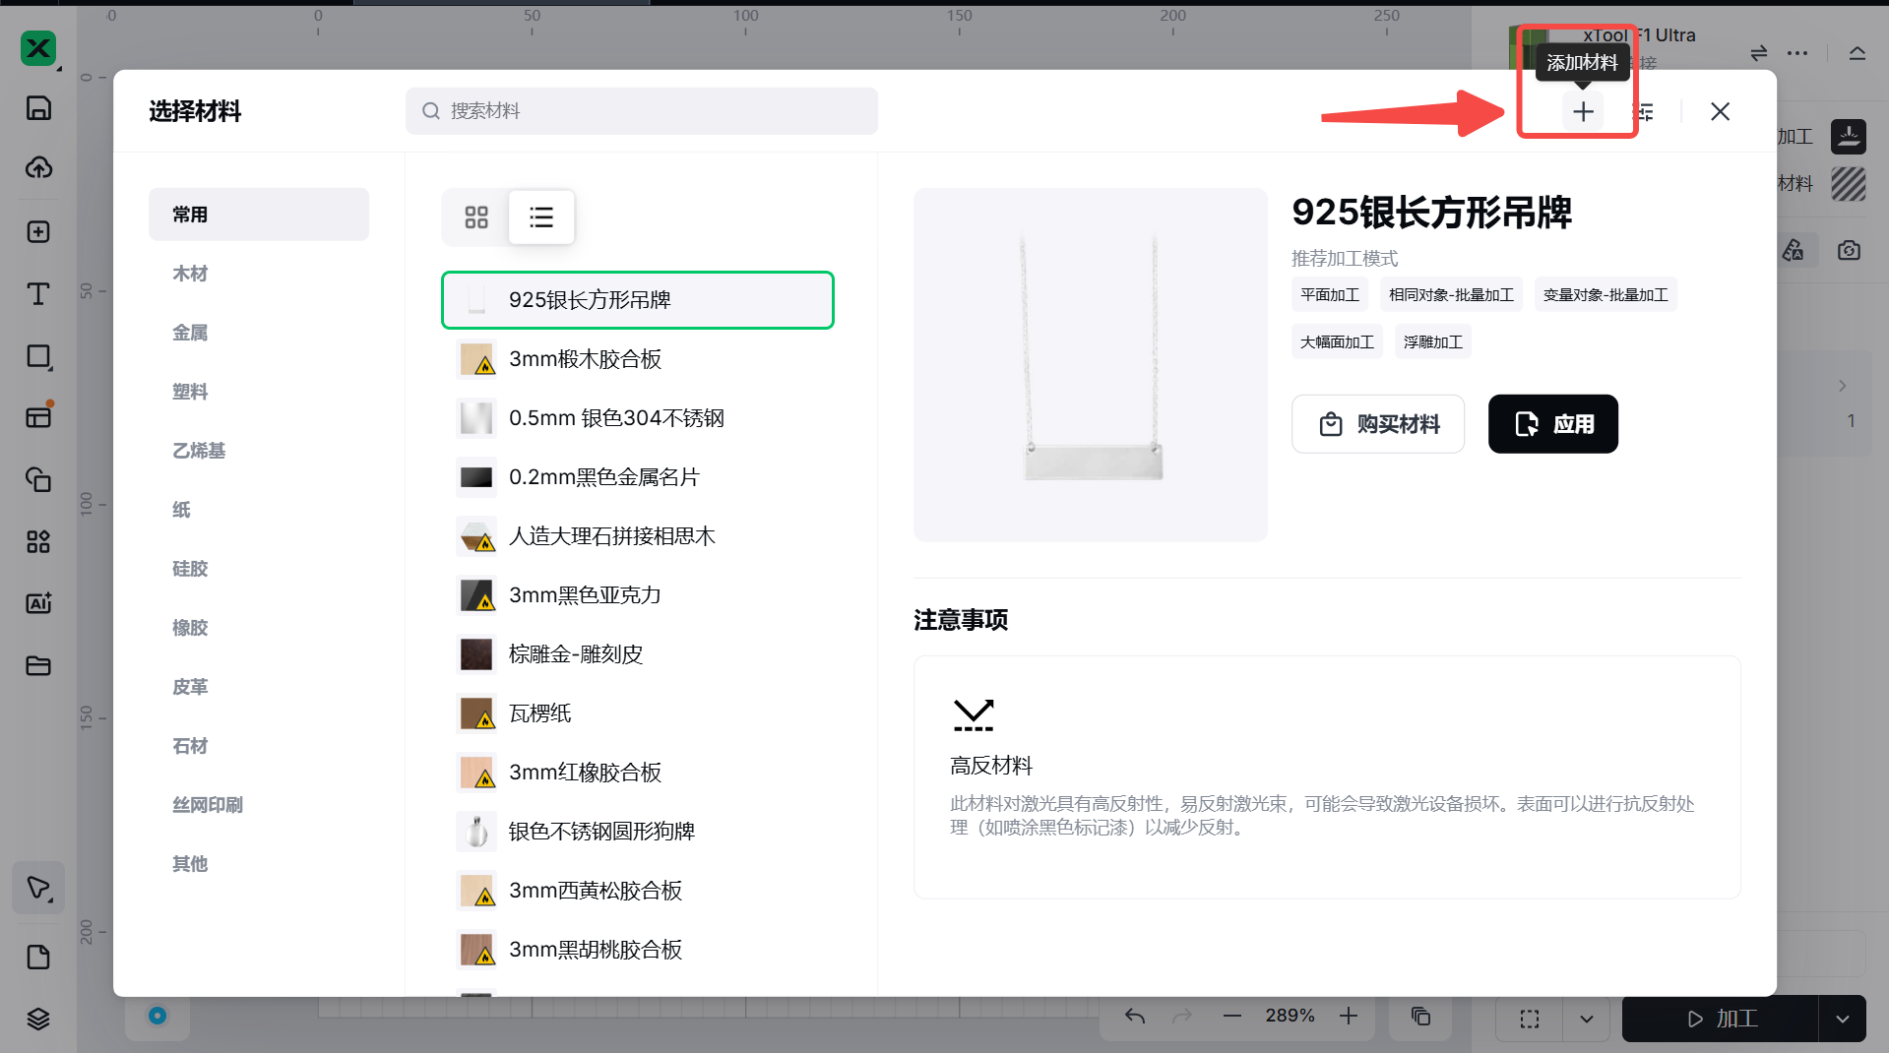
Task: Click the zoom in plus icon
Action: click(x=1349, y=1016)
